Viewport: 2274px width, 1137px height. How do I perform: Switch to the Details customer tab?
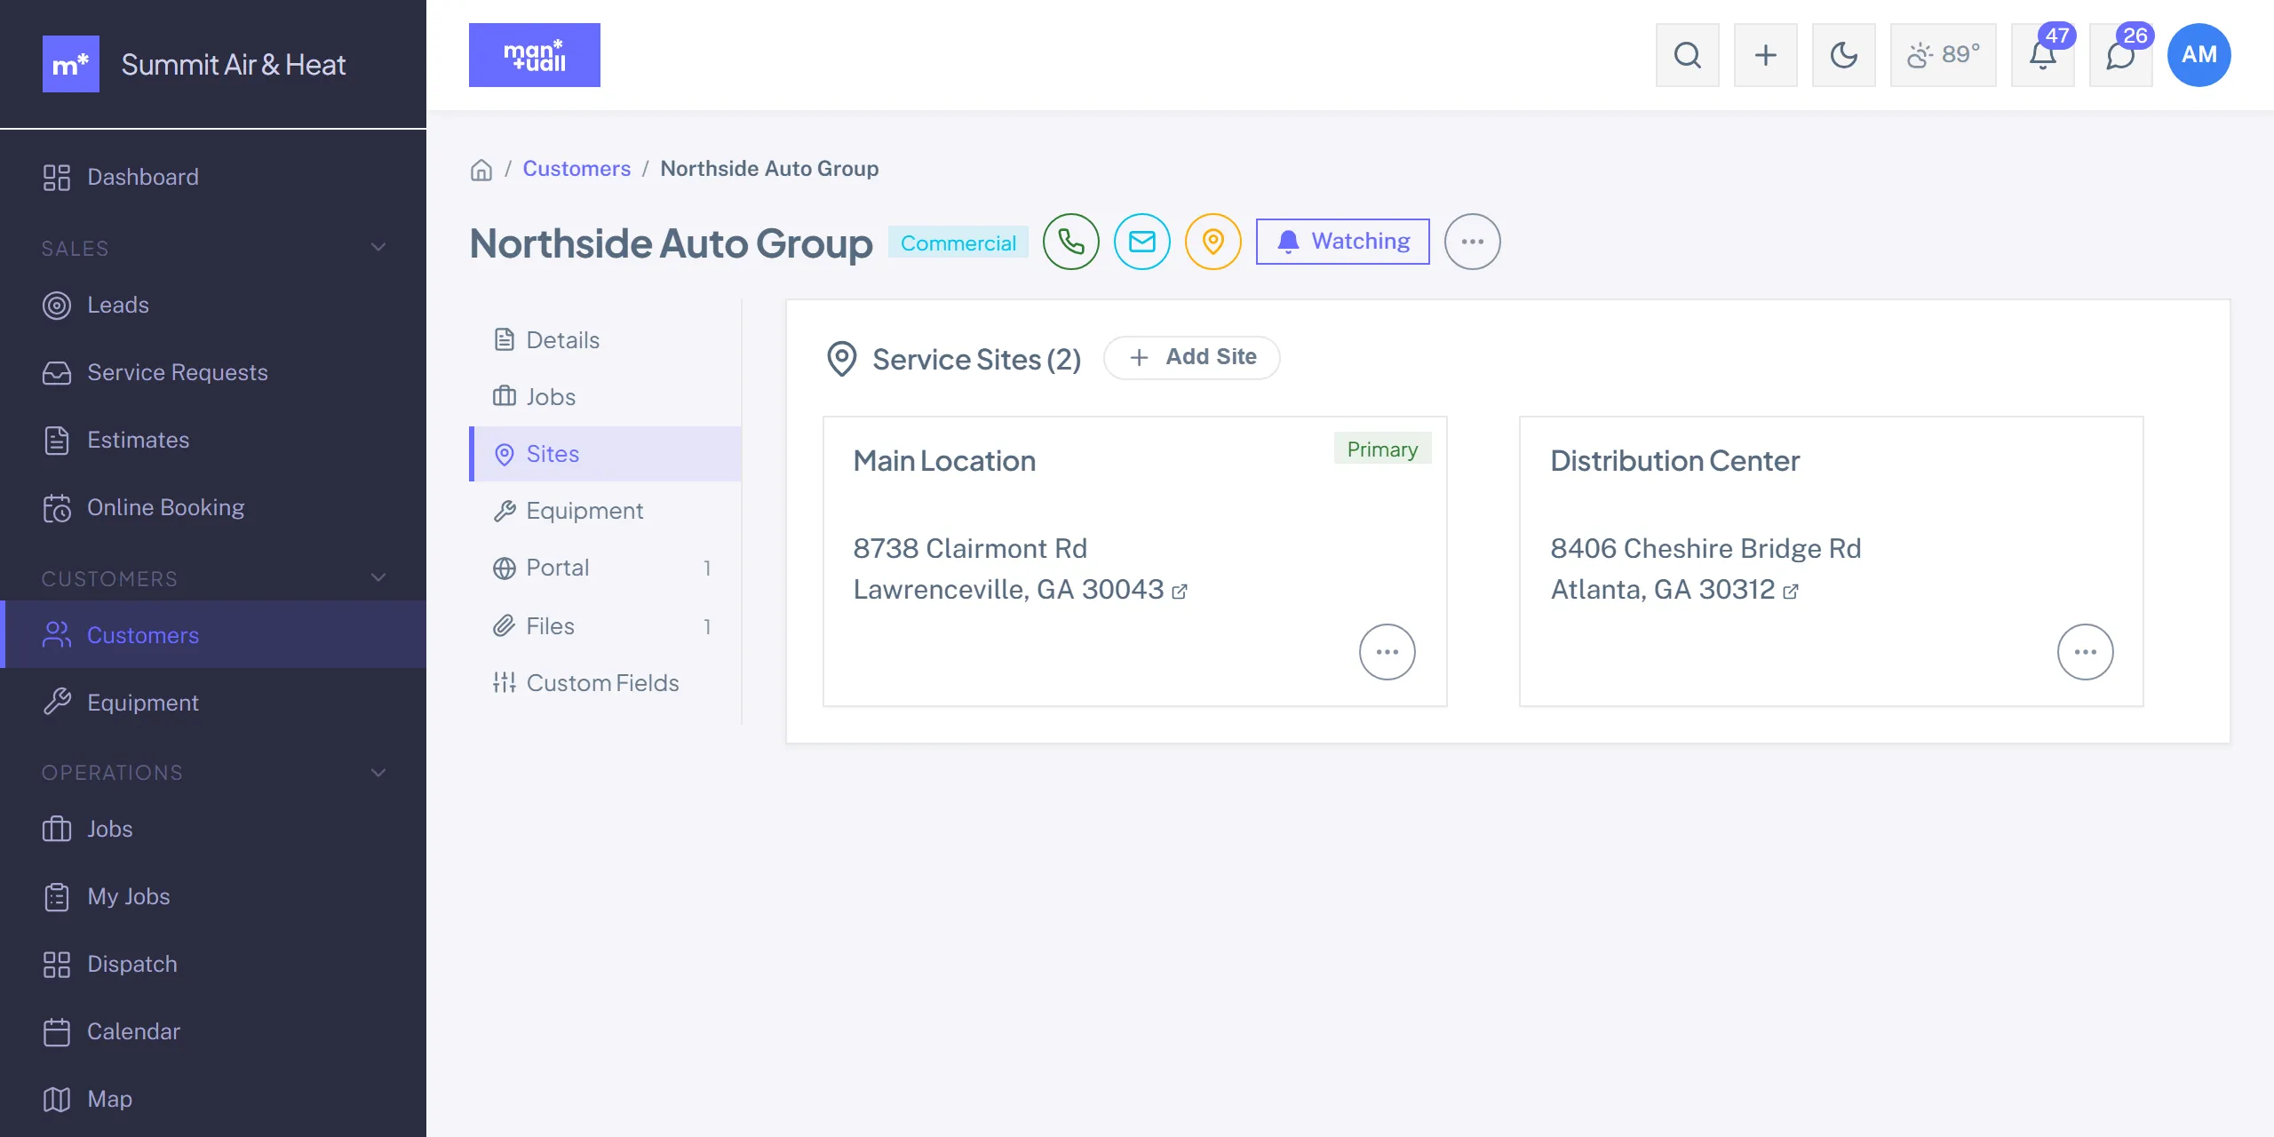[x=605, y=340]
